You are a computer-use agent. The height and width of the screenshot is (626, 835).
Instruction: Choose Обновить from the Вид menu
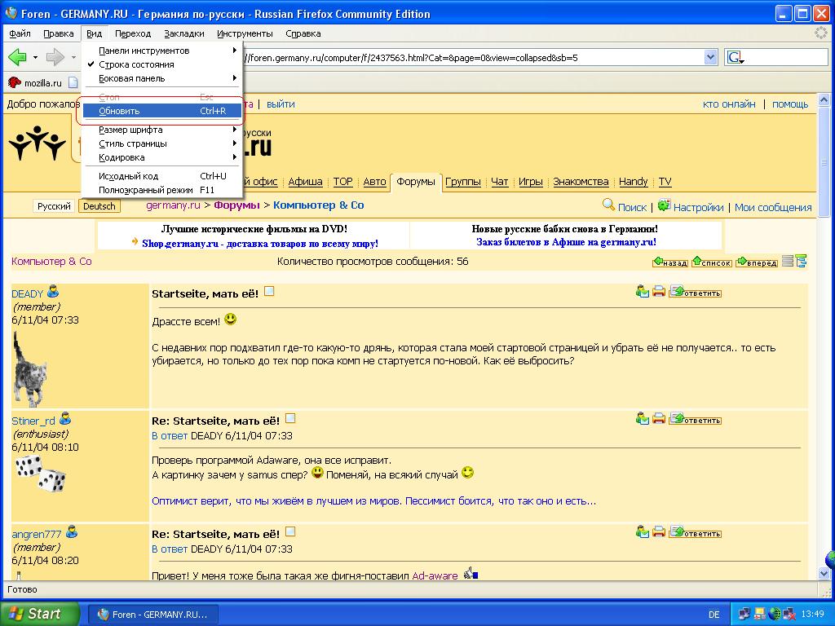[x=162, y=111]
